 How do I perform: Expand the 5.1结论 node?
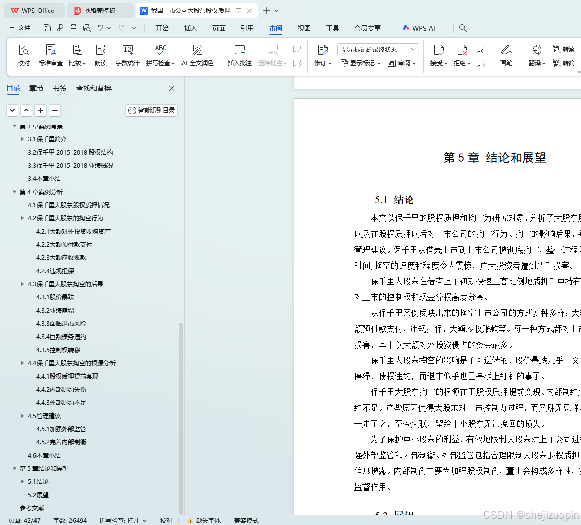tap(23, 481)
